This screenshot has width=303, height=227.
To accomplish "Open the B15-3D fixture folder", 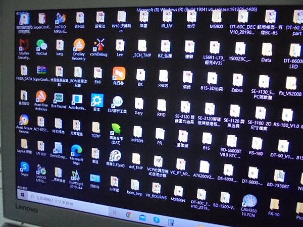I will 212,81.
